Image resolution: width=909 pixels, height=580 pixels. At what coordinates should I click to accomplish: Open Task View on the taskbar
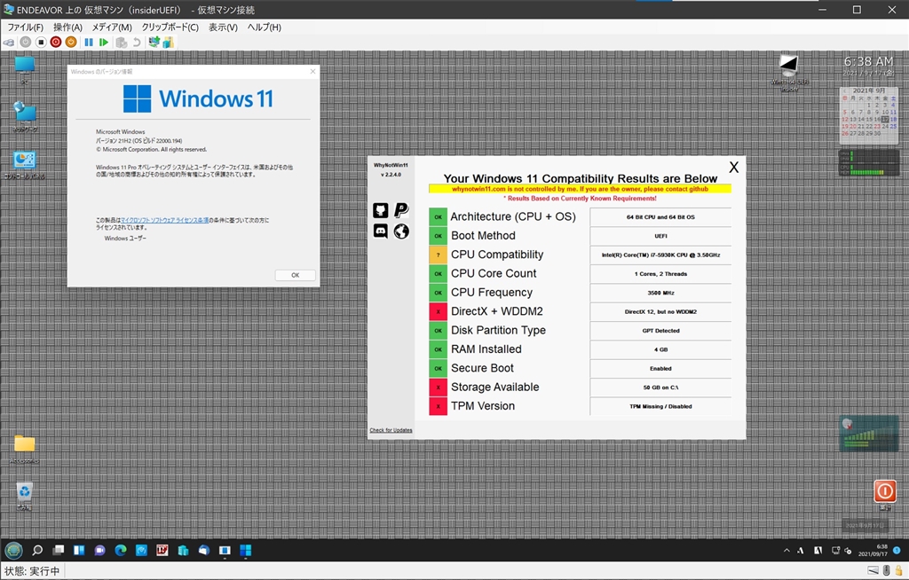click(x=59, y=551)
